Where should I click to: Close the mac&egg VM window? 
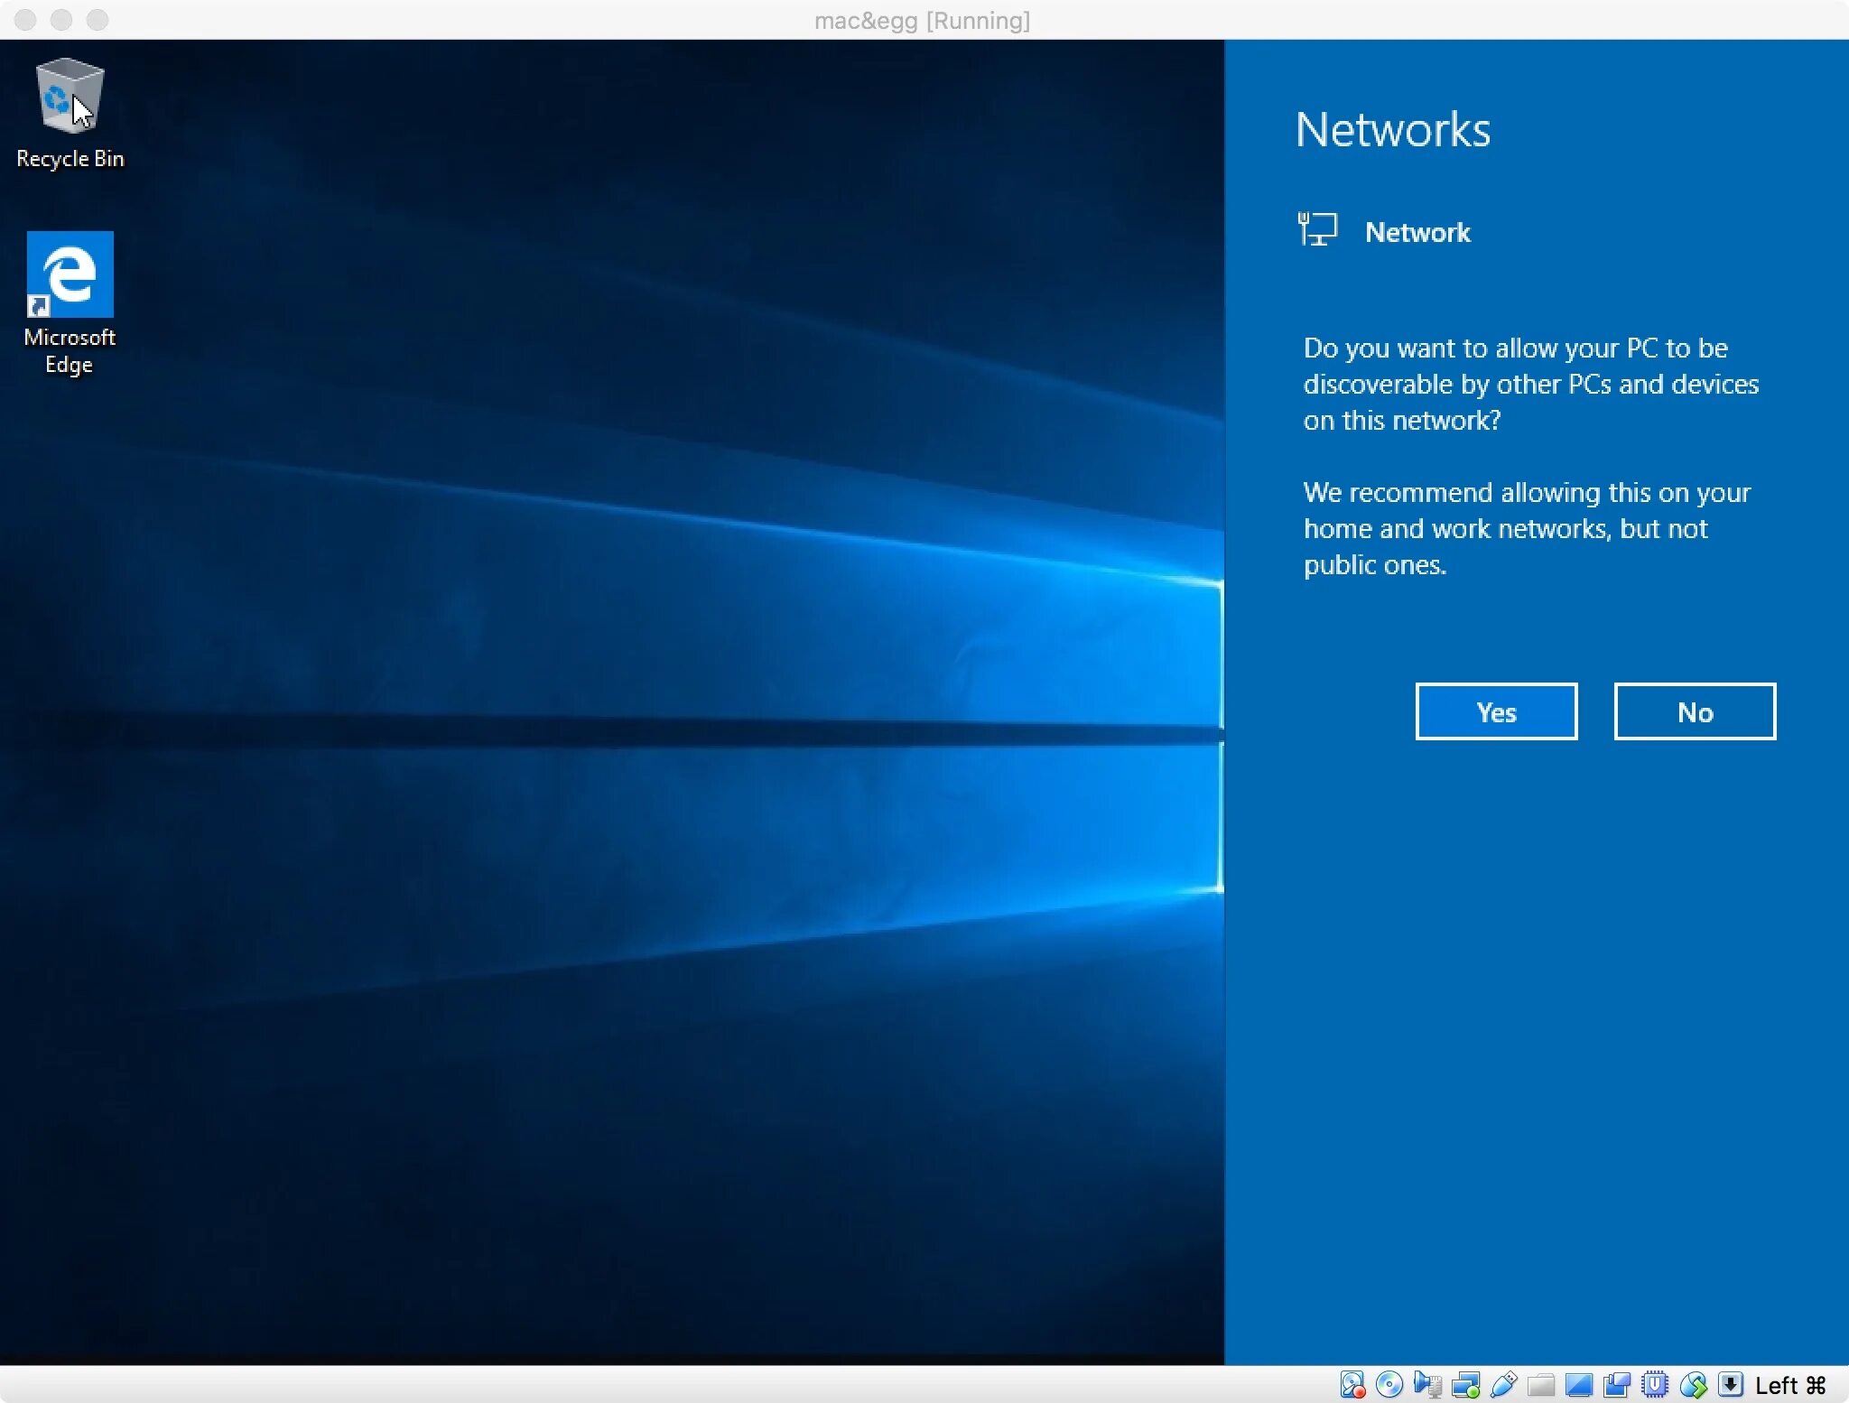tap(25, 19)
